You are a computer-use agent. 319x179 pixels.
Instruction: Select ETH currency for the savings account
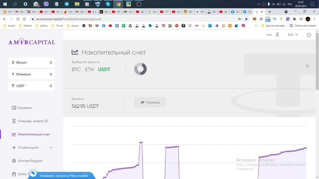click(89, 70)
